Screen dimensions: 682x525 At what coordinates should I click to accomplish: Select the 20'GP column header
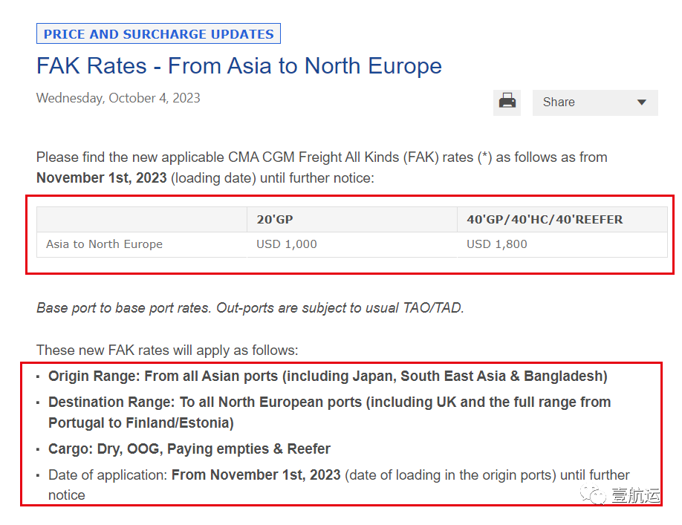pyautogui.click(x=274, y=219)
